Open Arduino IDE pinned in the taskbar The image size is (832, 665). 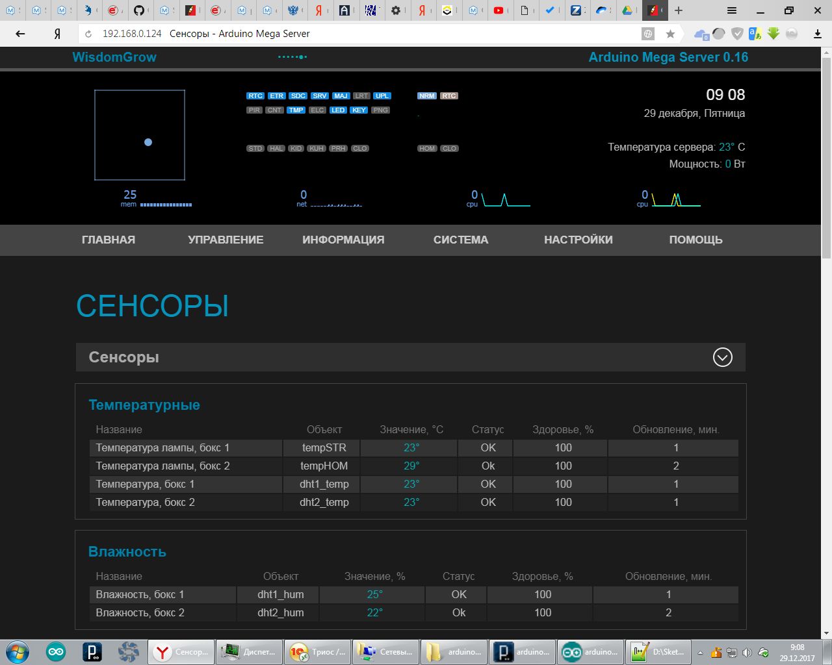pyautogui.click(x=55, y=651)
